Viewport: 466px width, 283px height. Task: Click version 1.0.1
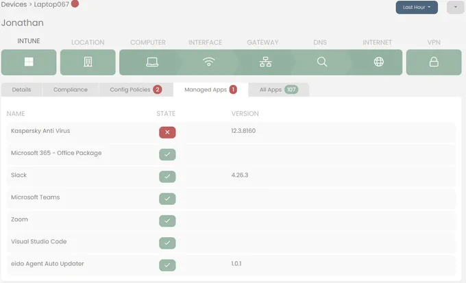(x=236, y=264)
